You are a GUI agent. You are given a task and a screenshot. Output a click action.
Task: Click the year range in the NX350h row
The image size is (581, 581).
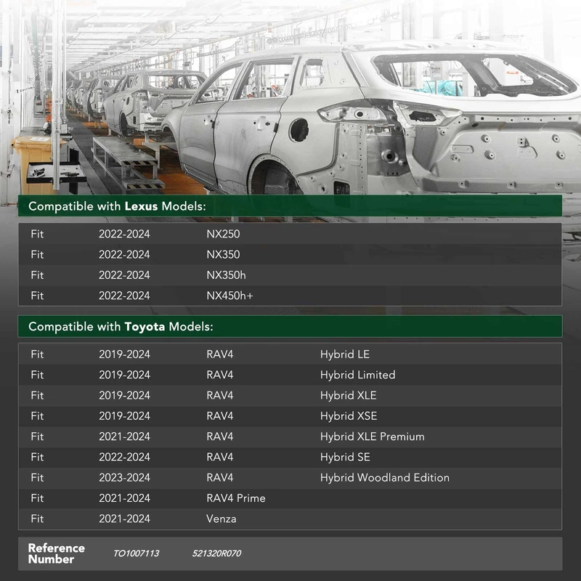coord(124,275)
